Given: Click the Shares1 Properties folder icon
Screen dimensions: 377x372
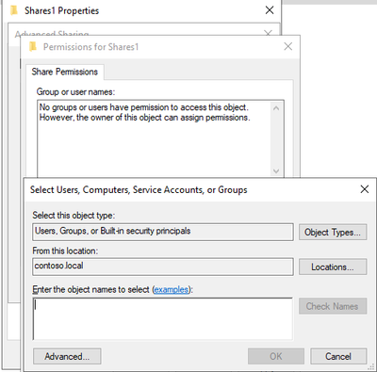Looking at the screenshot, I should (14, 10).
